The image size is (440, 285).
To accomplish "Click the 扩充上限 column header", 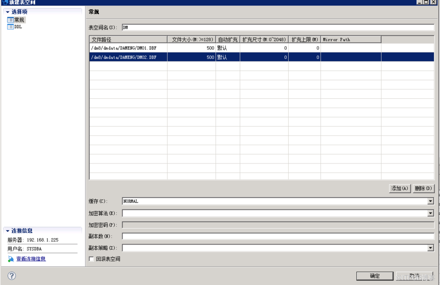I will coord(305,40).
